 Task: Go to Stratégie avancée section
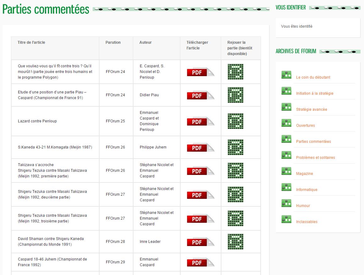(x=311, y=109)
